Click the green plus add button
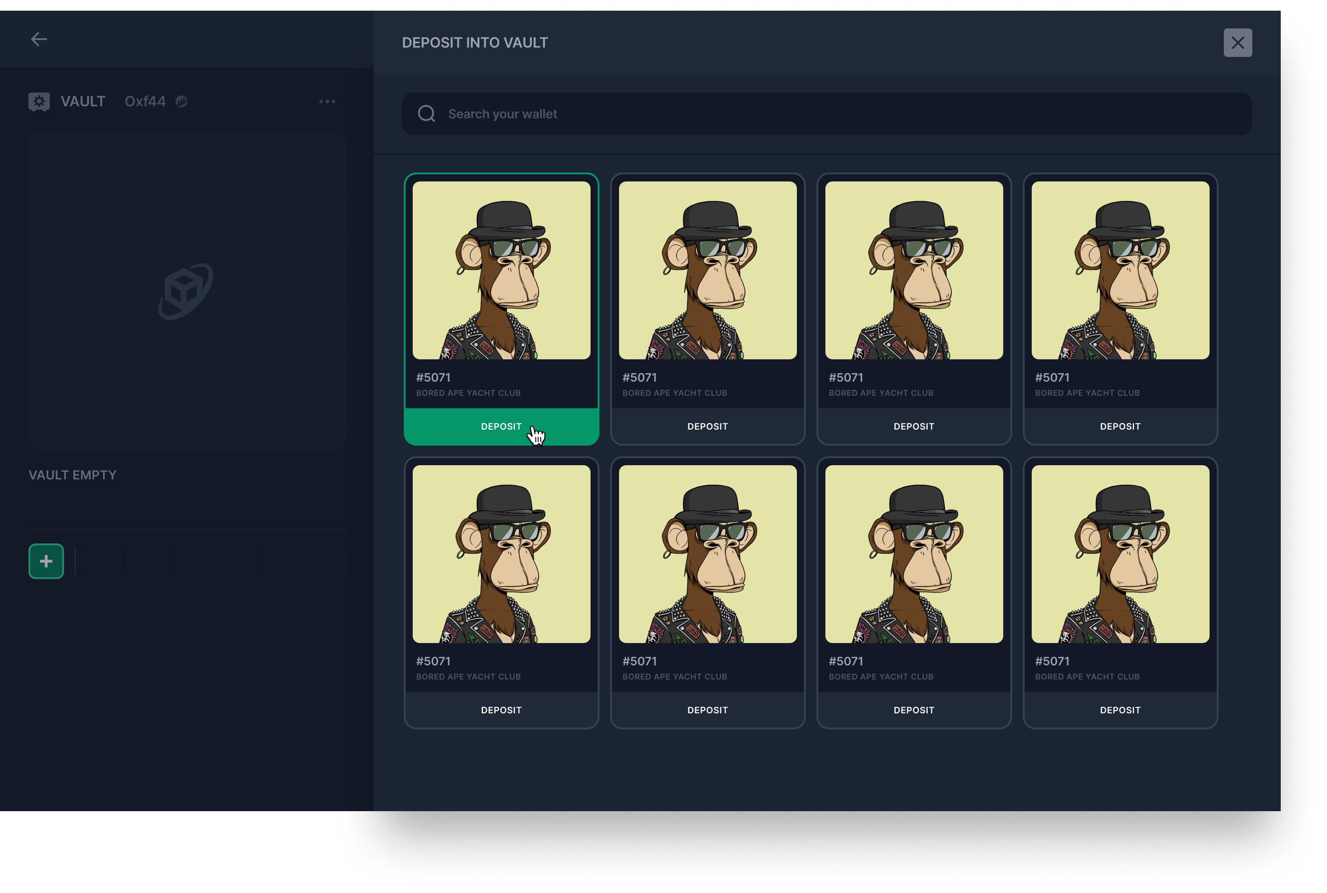The height and width of the screenshot is (893, 1327). [46, 562]
